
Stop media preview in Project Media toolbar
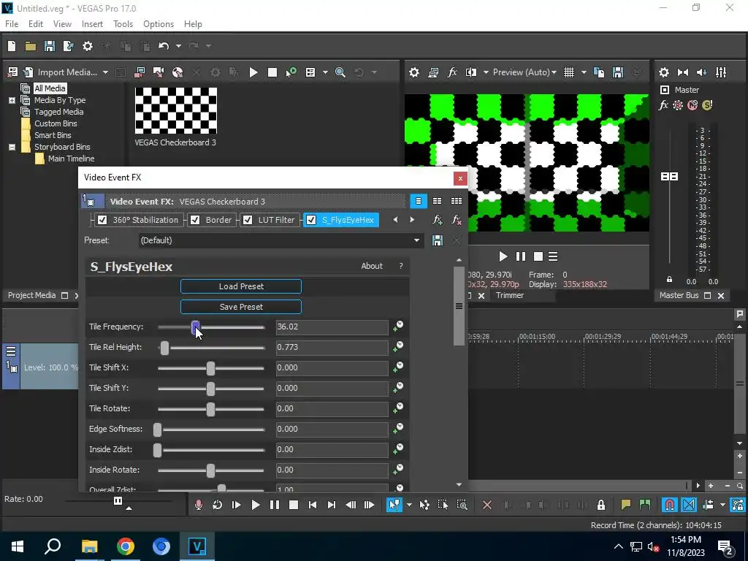click(x=272, y=72)
